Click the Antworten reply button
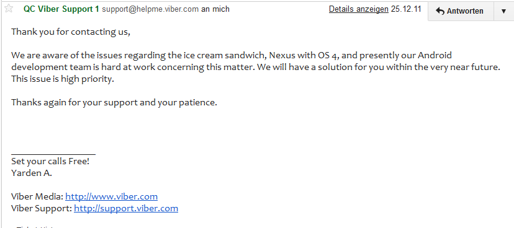Image resolution: width=514 pixels, height=228 pixels. (x=461, y=11)
